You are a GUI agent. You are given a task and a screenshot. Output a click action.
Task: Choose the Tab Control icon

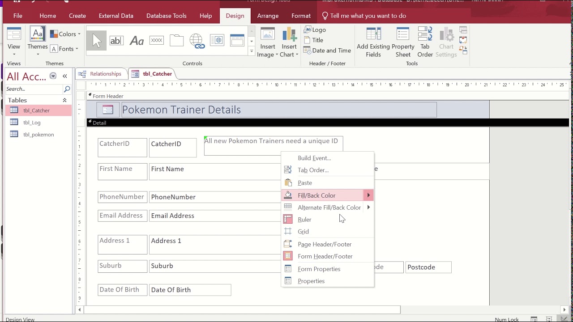(x=176, y=41)
